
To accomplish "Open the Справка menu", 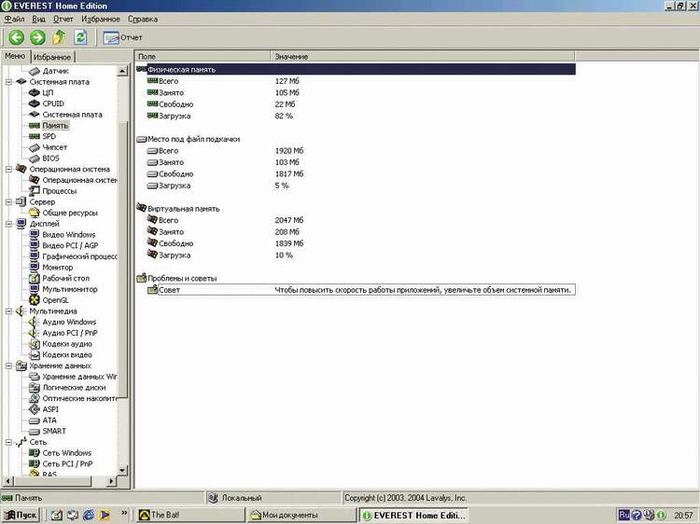I will point(143,20).
